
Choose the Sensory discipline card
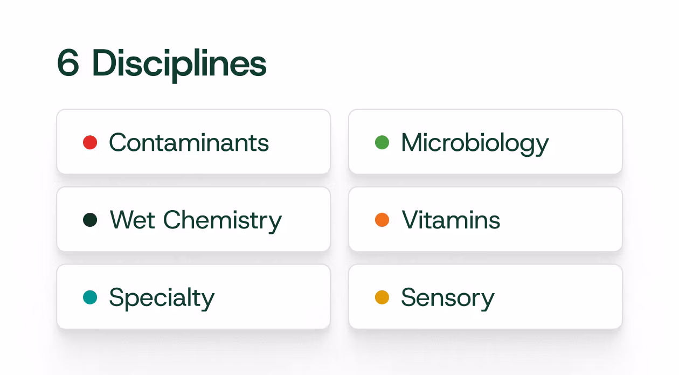pyautogui.click(x=486, y=296)
